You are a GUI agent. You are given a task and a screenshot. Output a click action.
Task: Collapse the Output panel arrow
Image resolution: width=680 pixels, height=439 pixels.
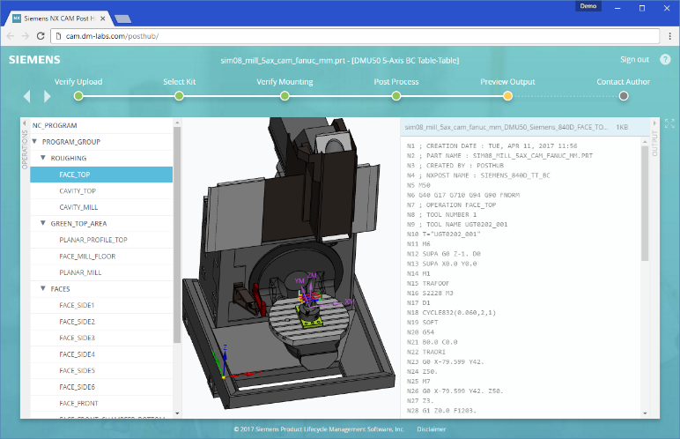pyautogui.click(x=654, y=123)
